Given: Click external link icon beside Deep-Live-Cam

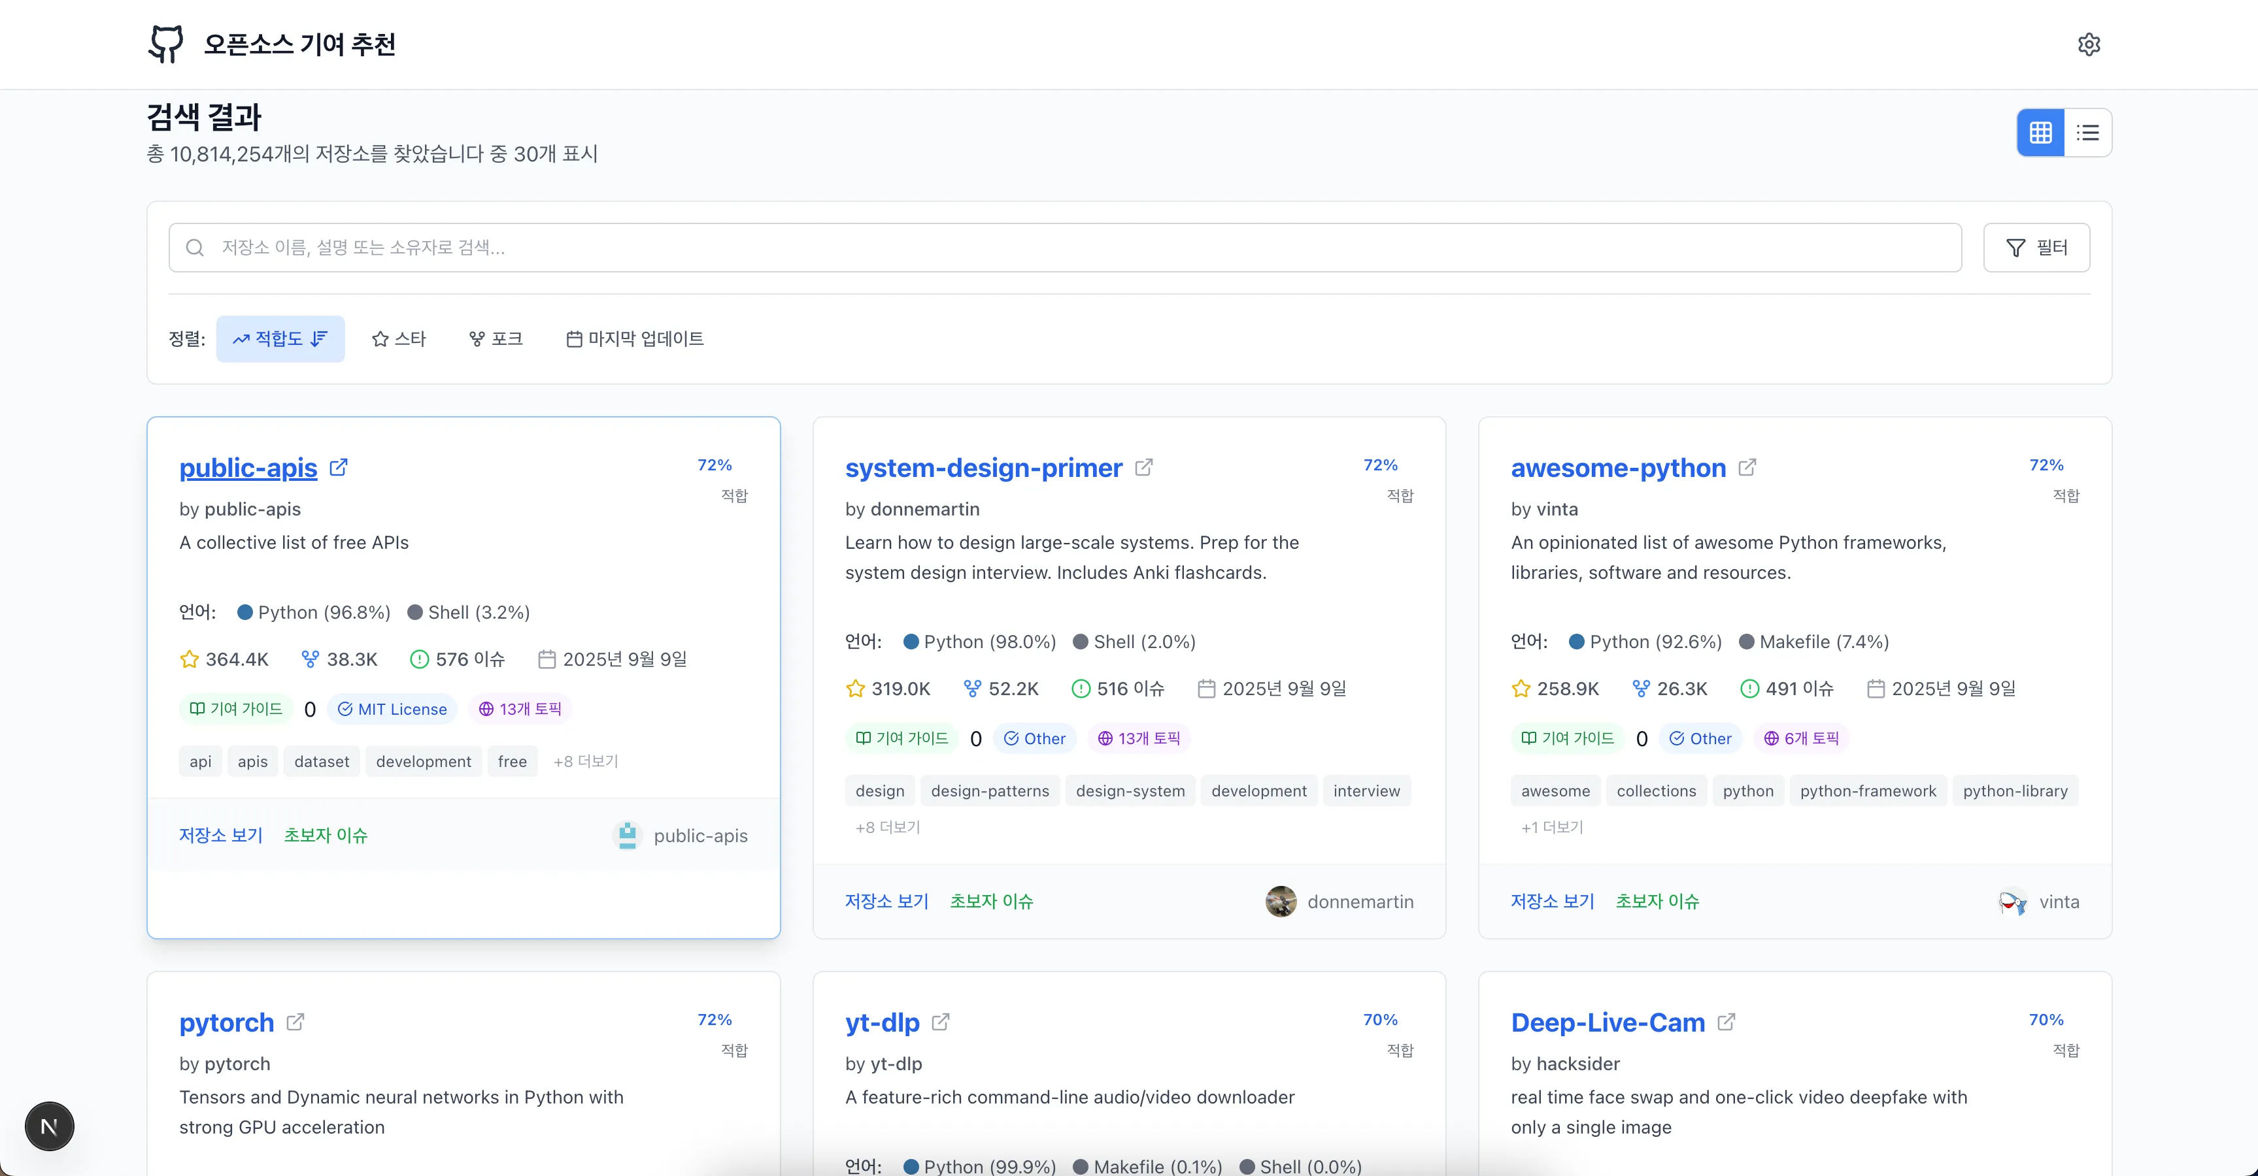Looking at the screenshot, I should click(x=1726, y=1022).
